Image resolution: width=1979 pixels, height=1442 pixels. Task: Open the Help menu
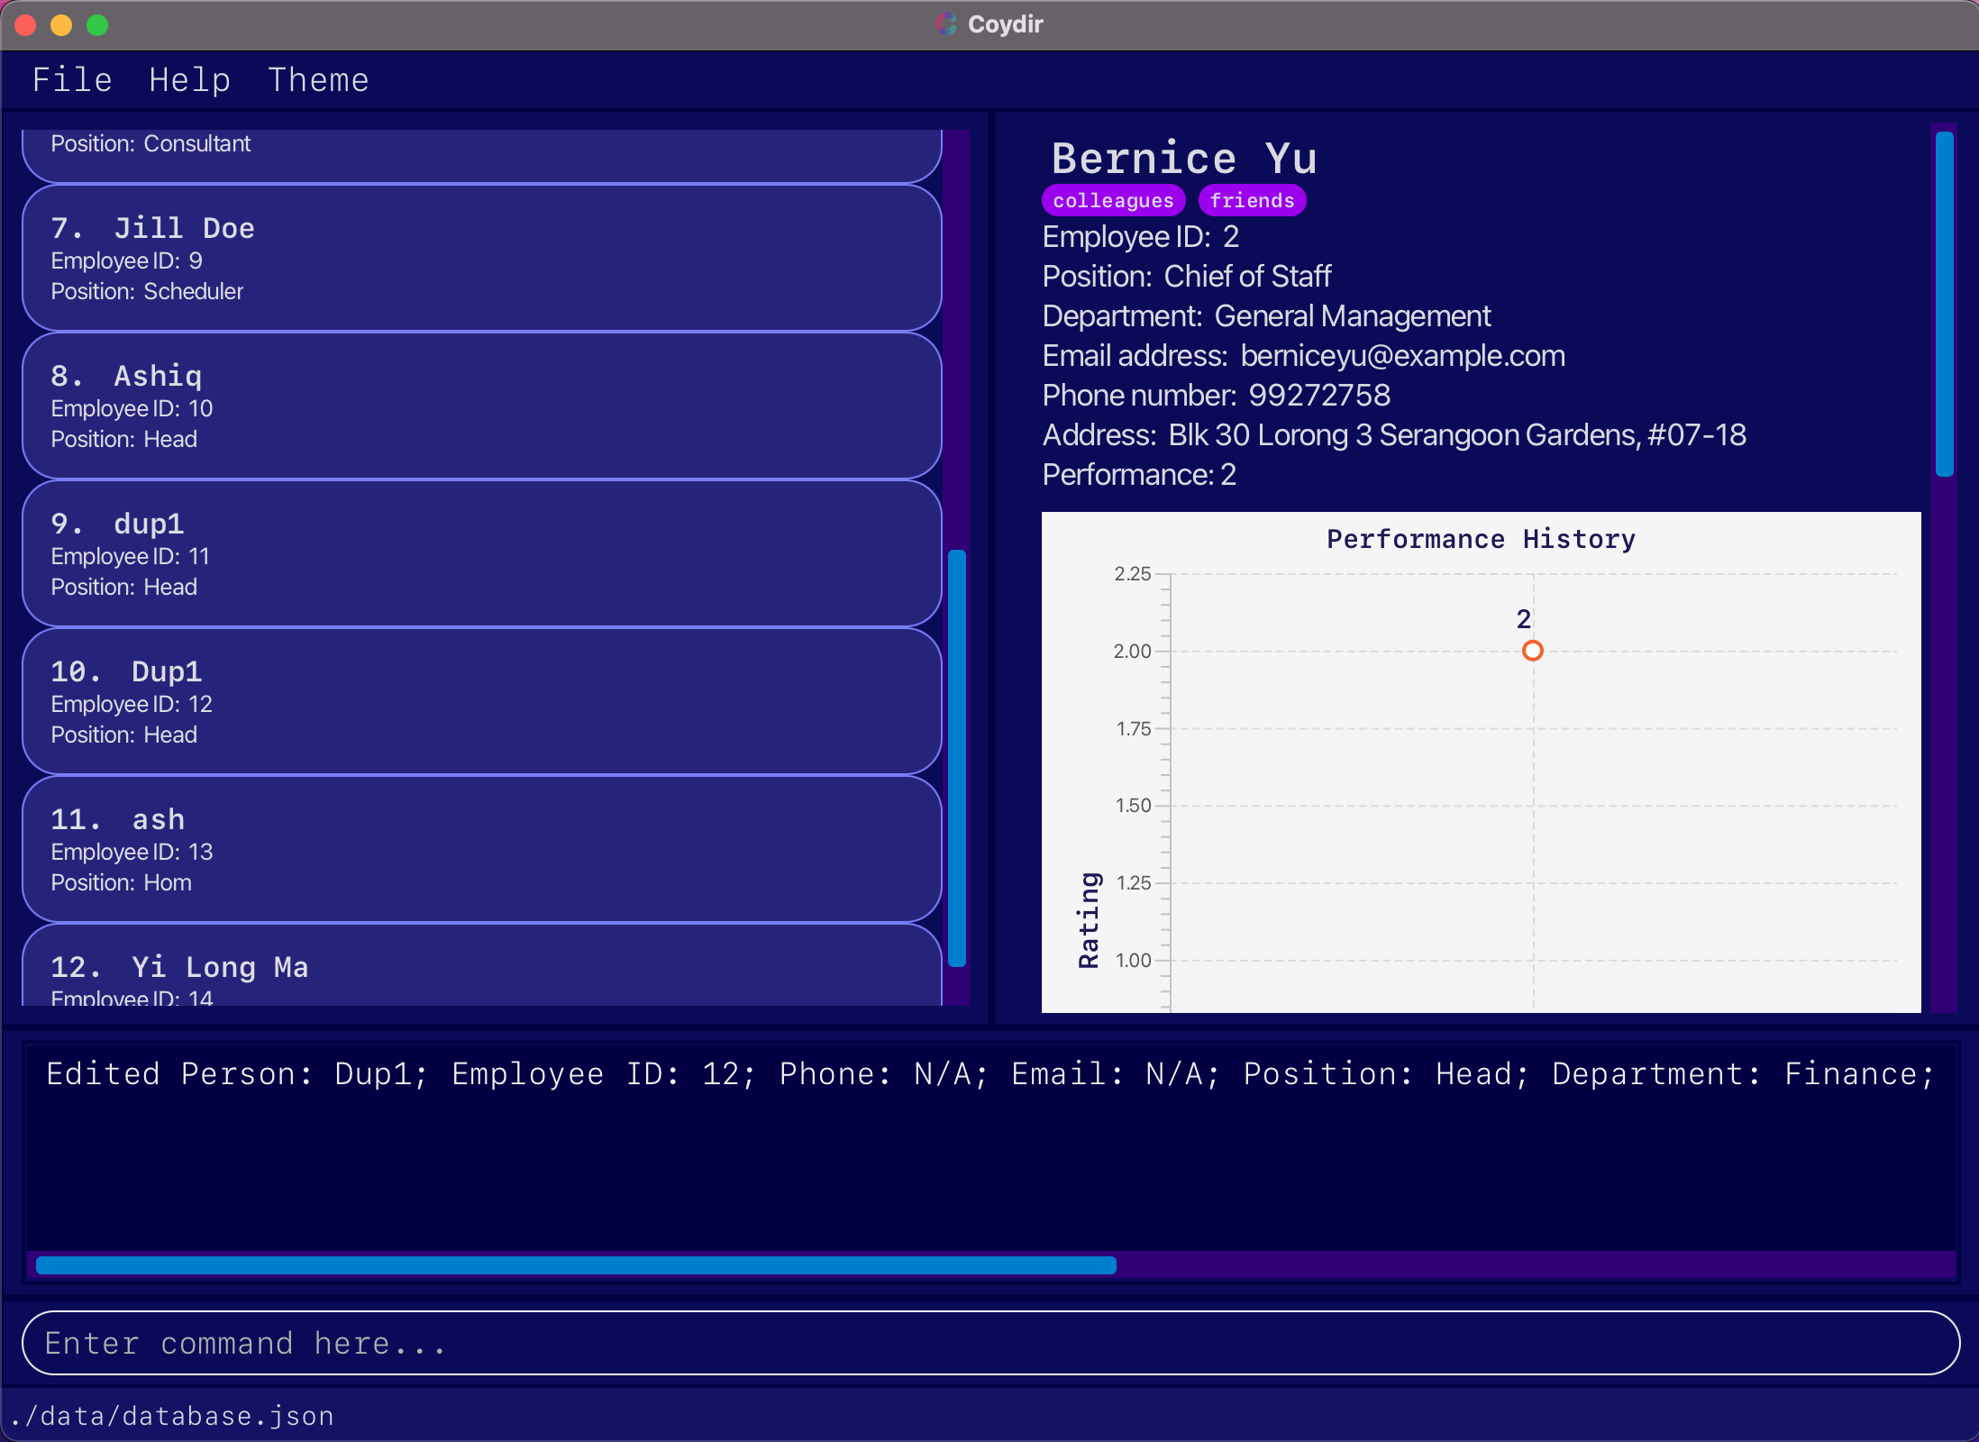coord(189,80)
